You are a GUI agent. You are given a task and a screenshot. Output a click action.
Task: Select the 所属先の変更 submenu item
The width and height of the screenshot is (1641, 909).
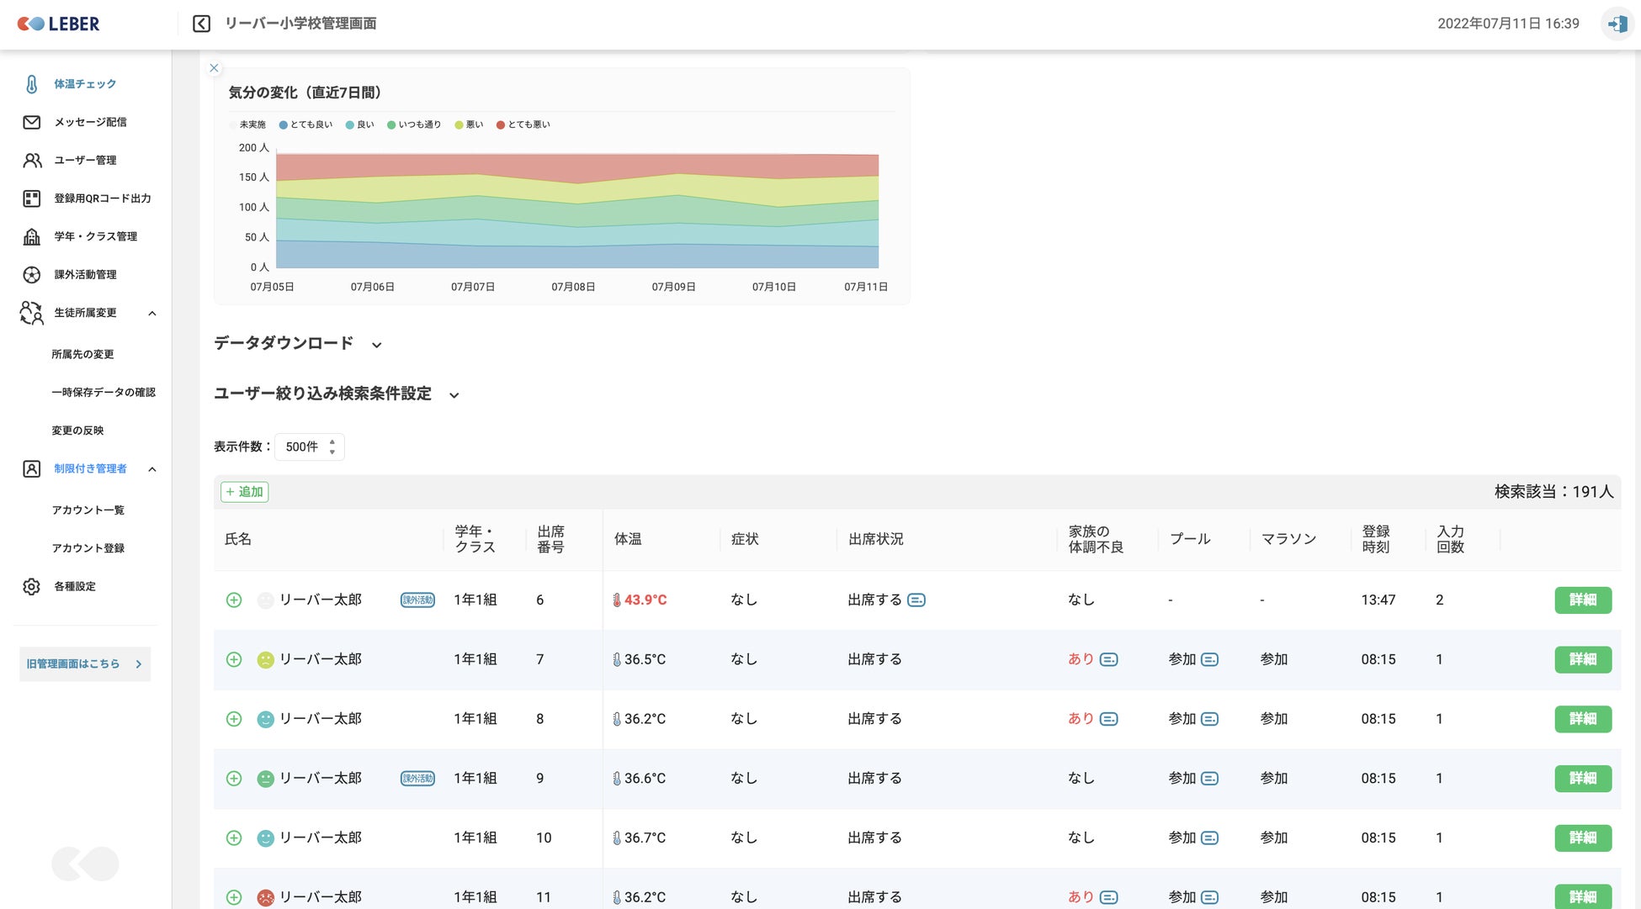pos(82,354)
